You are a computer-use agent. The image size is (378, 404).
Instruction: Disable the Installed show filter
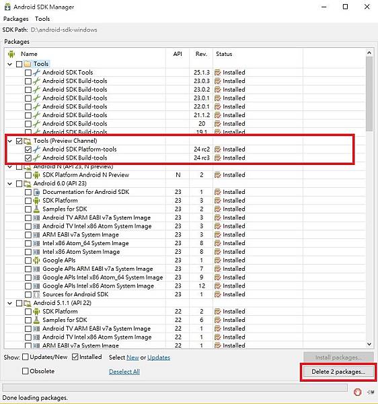point(75,357)
